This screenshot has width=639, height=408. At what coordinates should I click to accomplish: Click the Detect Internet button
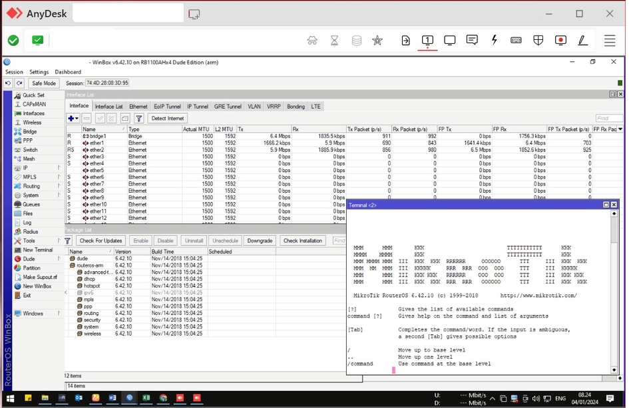pyautogui.click(x=167, y=118)
